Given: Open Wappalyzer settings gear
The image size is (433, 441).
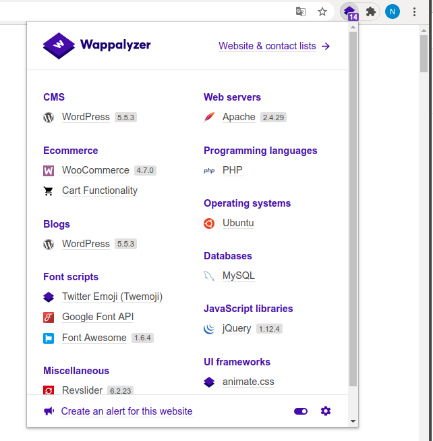Looking at the screenshot, I should [326, 411].
